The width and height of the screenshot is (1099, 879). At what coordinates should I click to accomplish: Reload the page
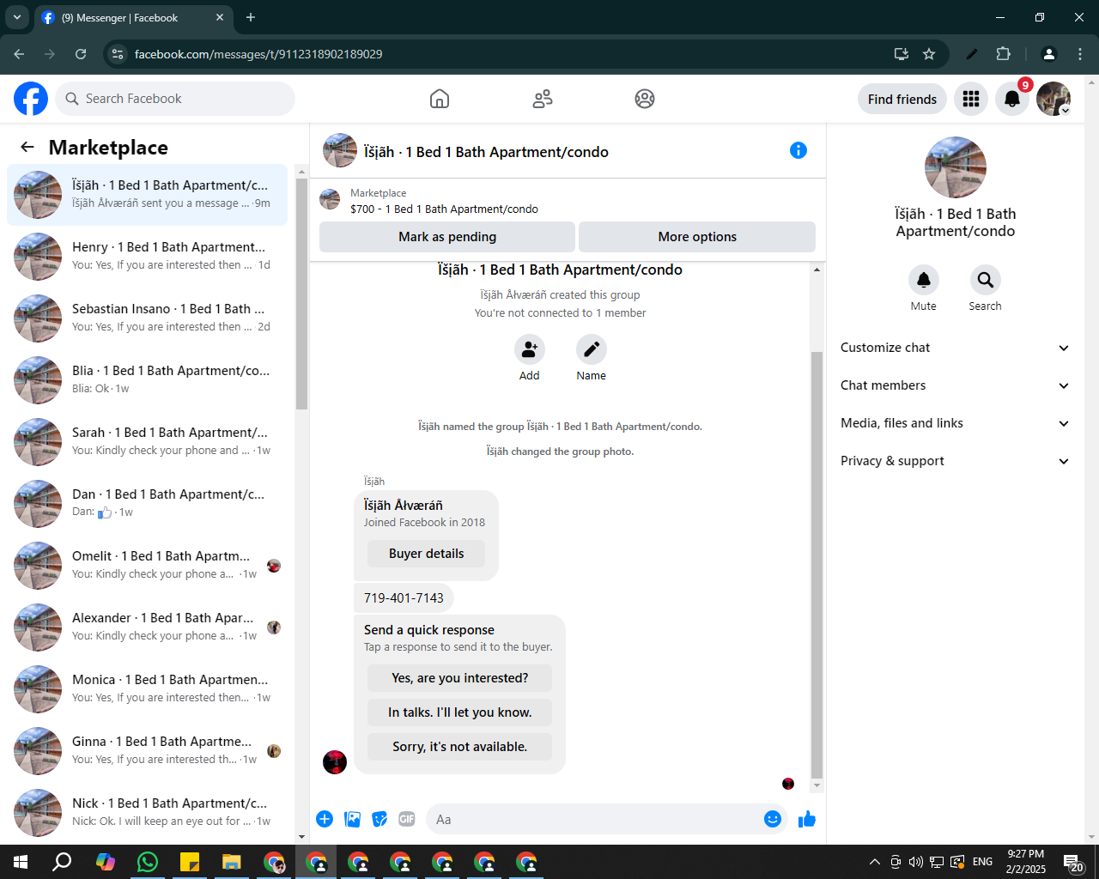click(81, 54)
